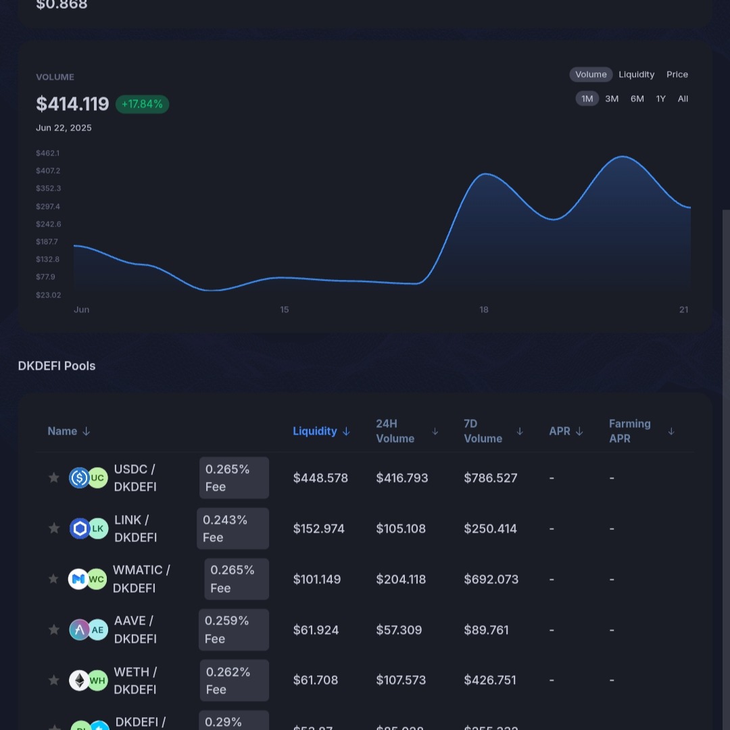Screen dimensions: 730x730
Task: Click 24H volume value $416.793
Action: 401,478
